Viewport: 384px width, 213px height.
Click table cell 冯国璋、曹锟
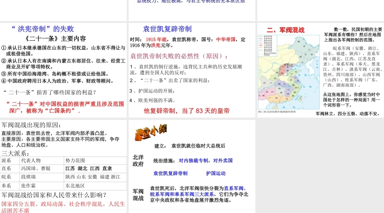point(42,169)
